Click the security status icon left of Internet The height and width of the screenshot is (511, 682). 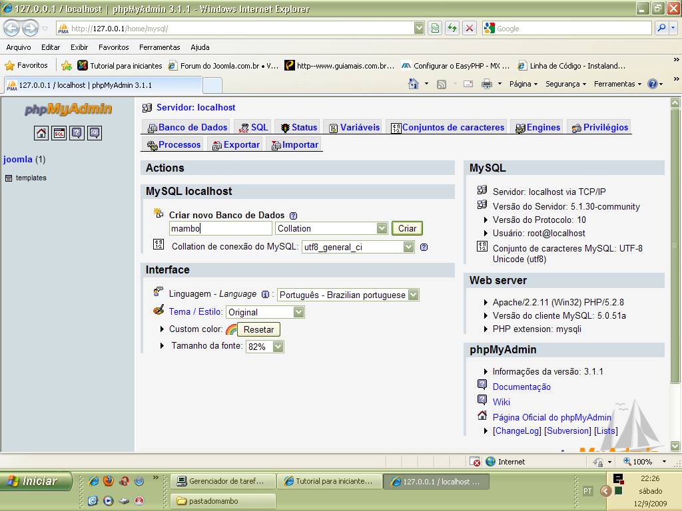coord(475,462)
